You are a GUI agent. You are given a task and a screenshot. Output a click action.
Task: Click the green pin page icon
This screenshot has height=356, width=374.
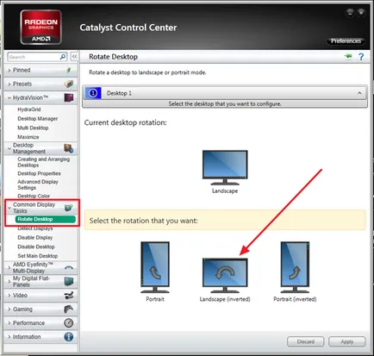click(x=348, y=56)
